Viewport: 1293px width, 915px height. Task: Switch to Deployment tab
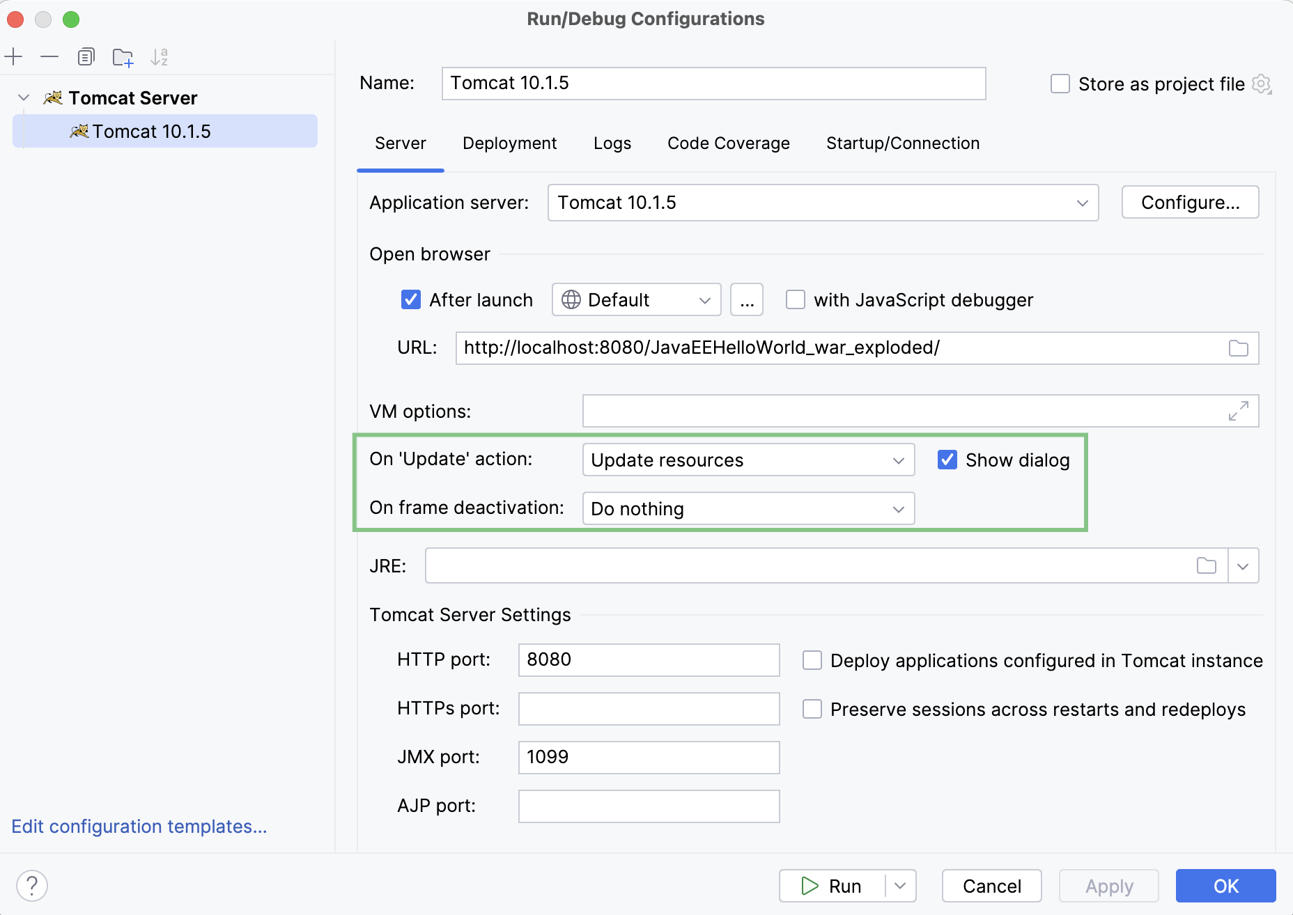[509, 143]
